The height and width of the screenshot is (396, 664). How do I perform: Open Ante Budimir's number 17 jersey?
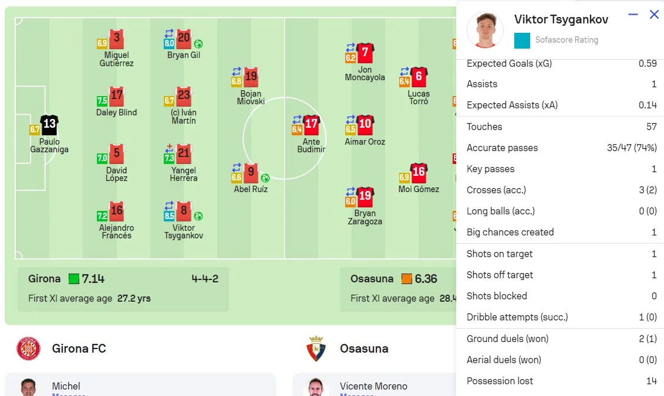tap(311, 125)
